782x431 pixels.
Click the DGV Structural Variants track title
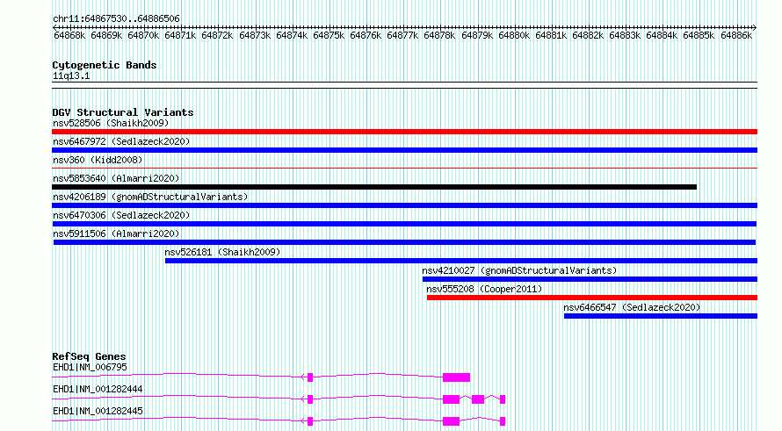(x=123, y=112)
